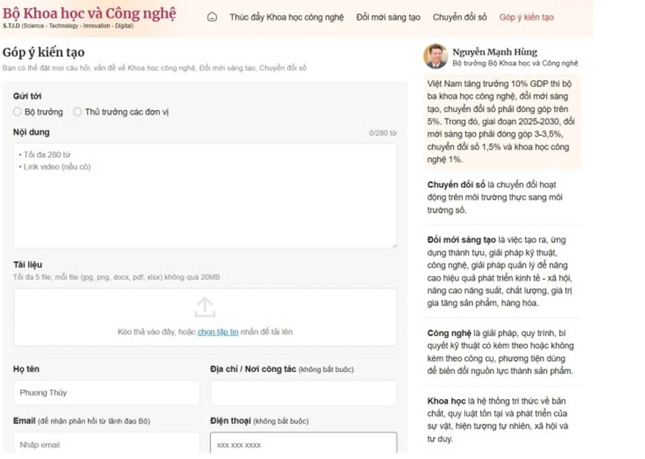Select the Bộ trưởng radio option
This screenshot has width=645, height=459.
coord(18,112)
